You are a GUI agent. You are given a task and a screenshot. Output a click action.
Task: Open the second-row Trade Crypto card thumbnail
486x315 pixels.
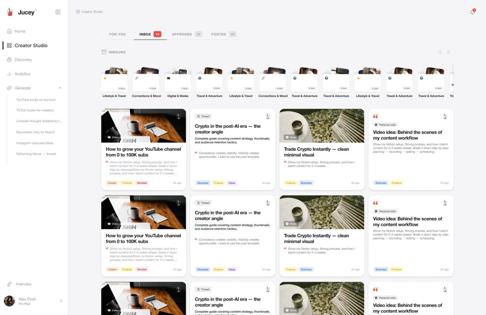(x=322, y=212)
